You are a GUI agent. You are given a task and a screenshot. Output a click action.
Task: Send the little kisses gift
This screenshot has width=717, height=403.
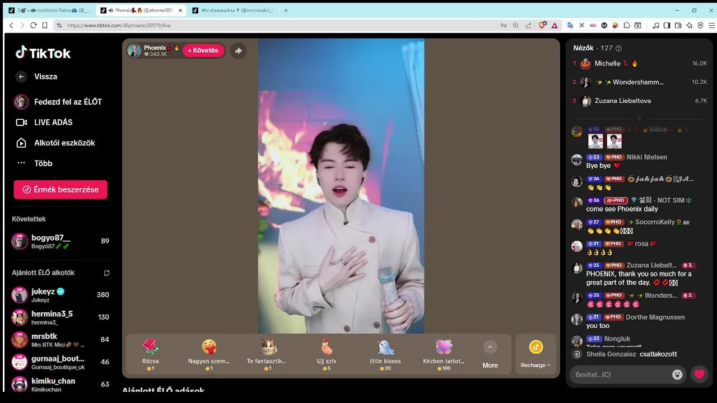tap(385, 354)
